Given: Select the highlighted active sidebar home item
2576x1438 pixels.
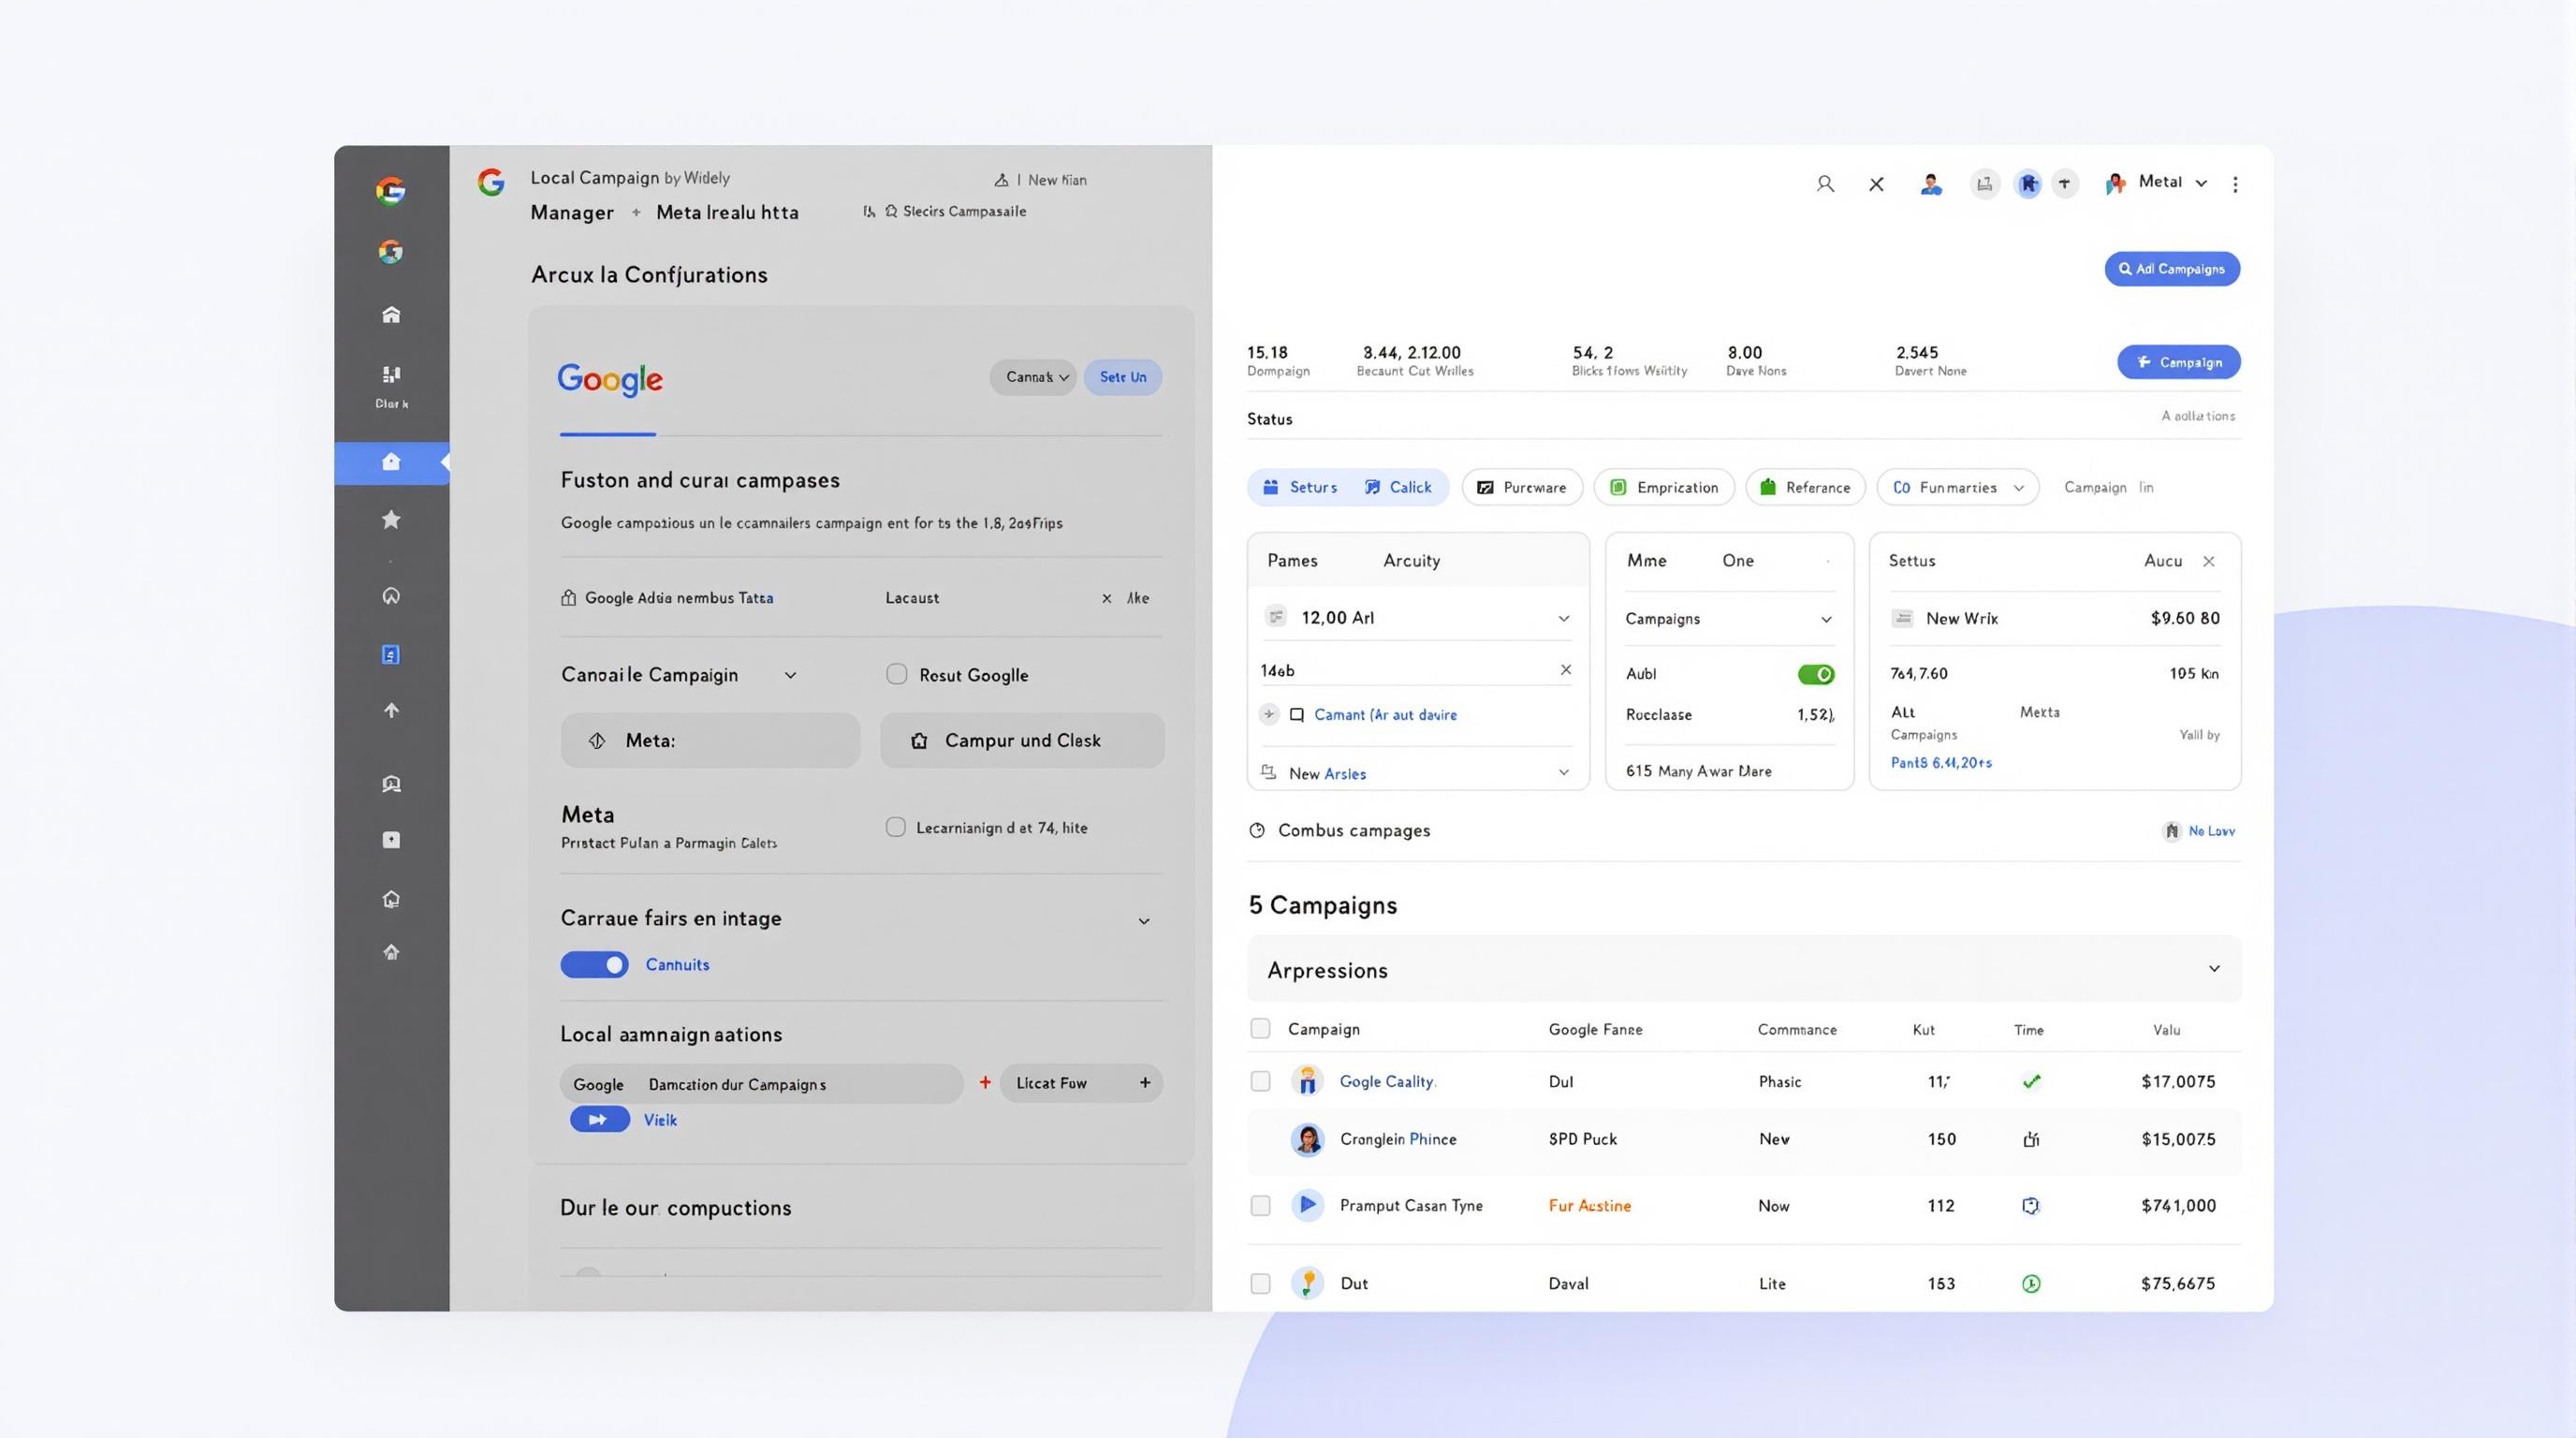Looking at the screenshot, I should (x=391, y=463).
